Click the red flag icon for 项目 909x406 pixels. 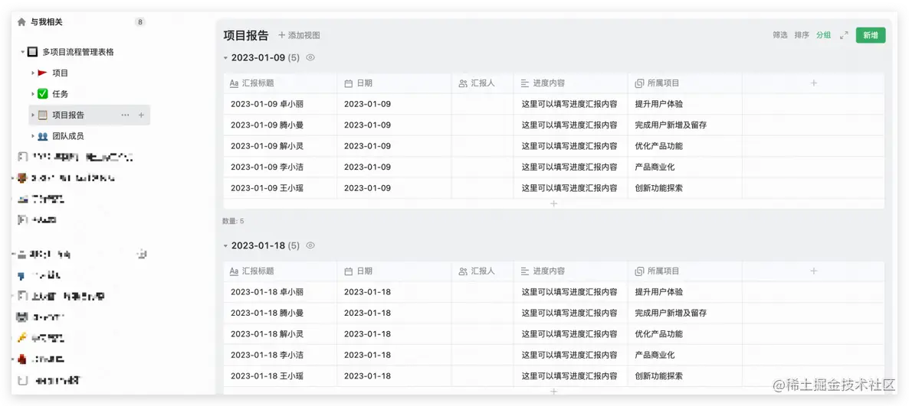(x=42, y=73)
